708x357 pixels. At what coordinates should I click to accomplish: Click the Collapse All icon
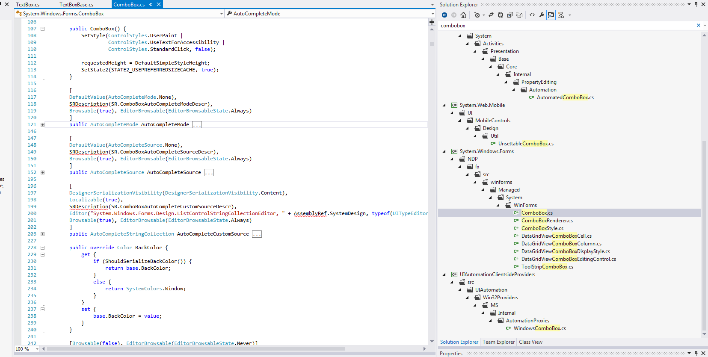click(x=510, y=15)
